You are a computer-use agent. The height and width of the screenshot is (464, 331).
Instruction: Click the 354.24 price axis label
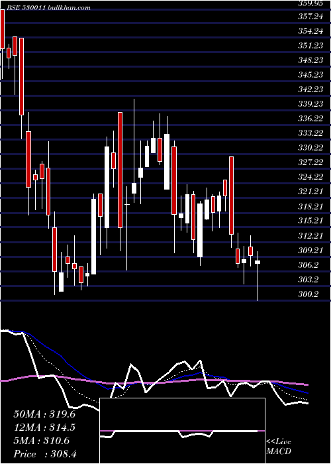[x=310, y=31]
